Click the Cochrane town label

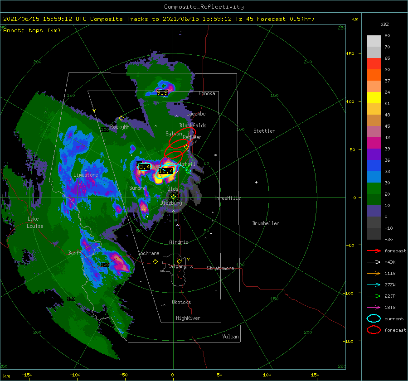point(148,253)
